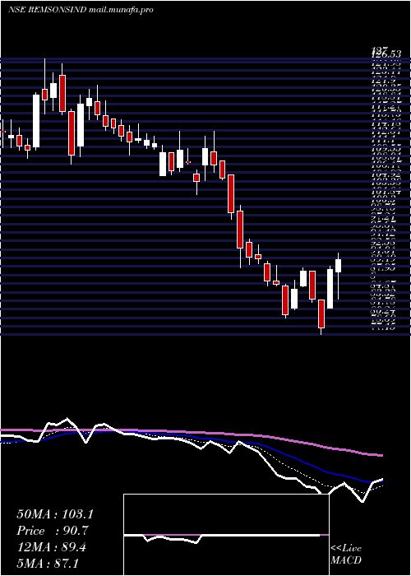Image resolution: width=411 pixels, height=576 pixels.
Task: Click the NSE REMSONSIND mail.munafa.pro title
Action: 81,10
